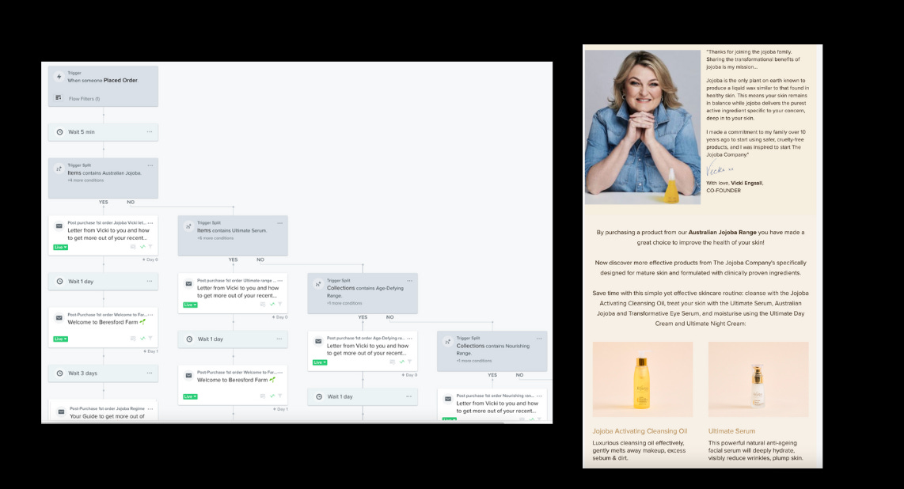Open Live status dropdown on Age-Defying range email
The image size is (904, 489).
[320, 362]
